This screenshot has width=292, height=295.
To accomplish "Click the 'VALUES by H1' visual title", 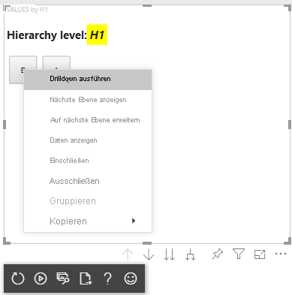I will (27, 10).
